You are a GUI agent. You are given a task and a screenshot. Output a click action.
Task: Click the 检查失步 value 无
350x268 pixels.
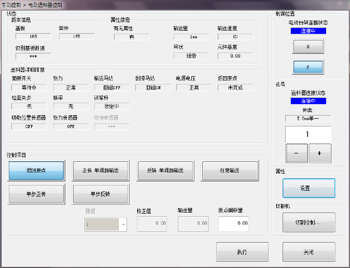click(x=29, y=106)
